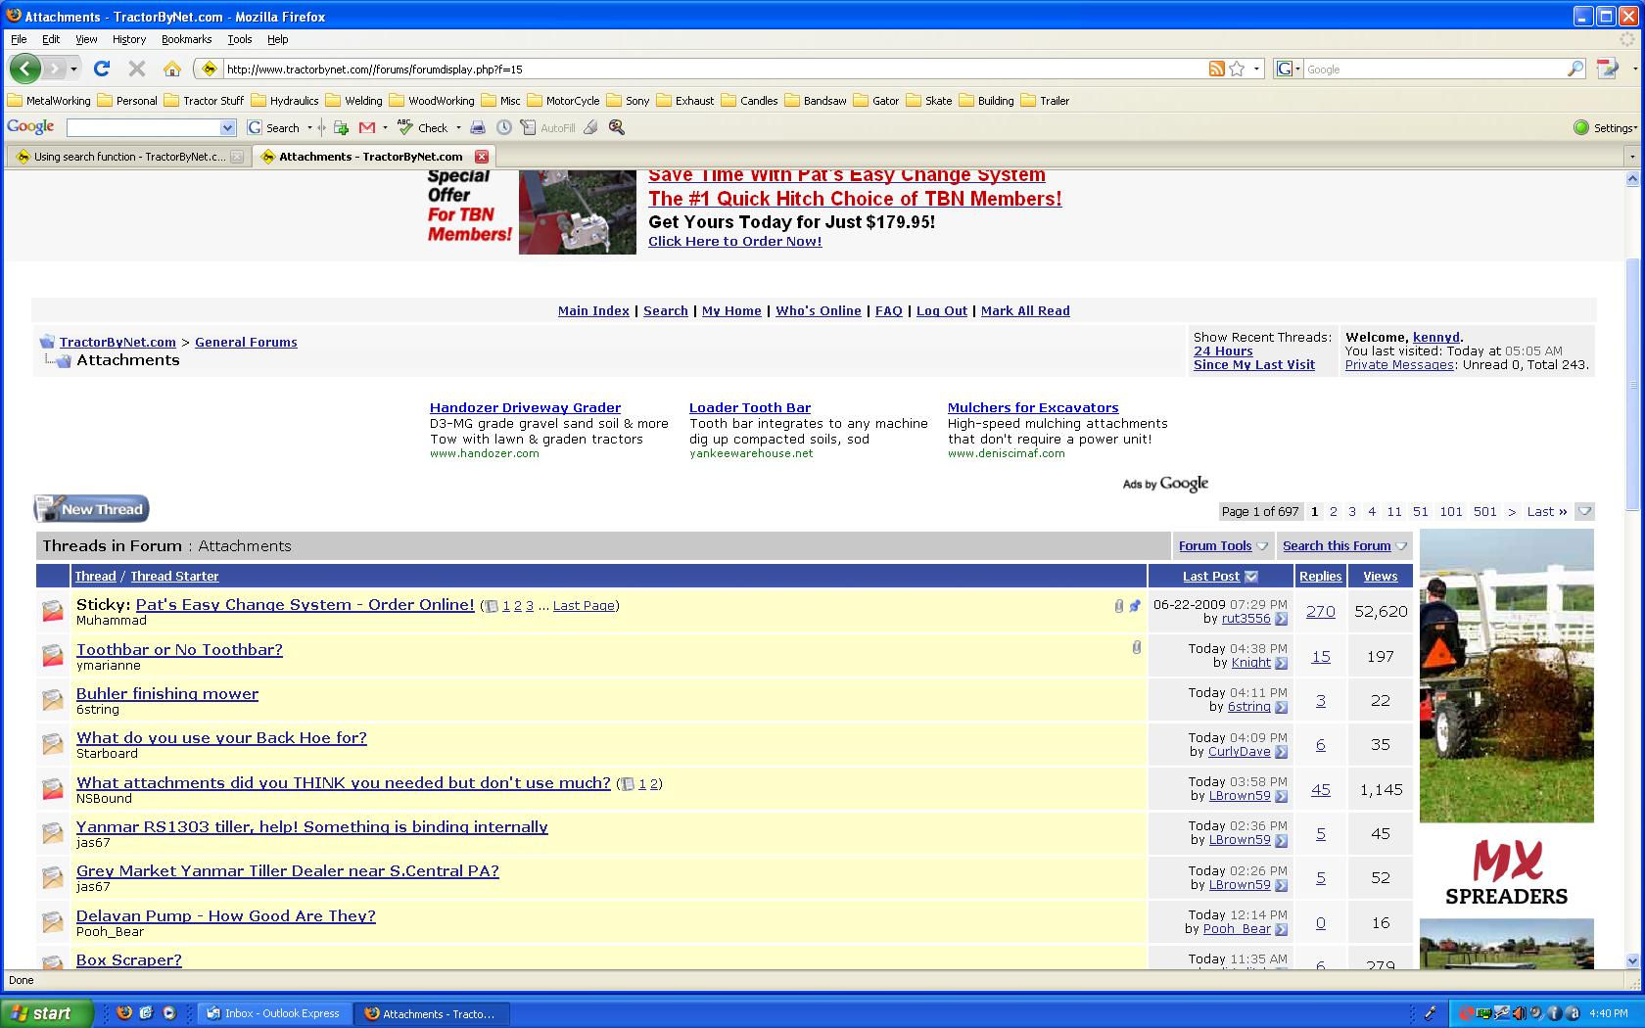The width and height of the screenshot is (1645, 1028).
Task: Click the spell Check icon in Google toolbar
Action: (406, 127)
